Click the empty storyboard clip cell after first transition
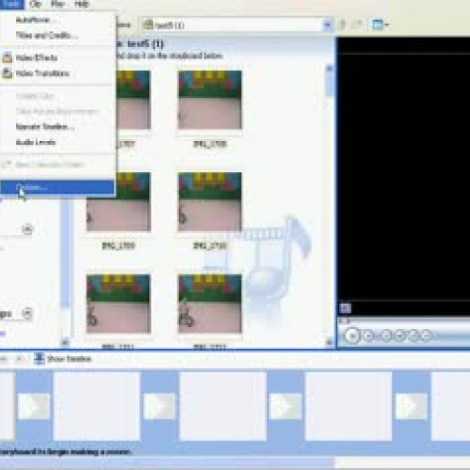Screen dimensions: 470x470 (x=97, y=406)
